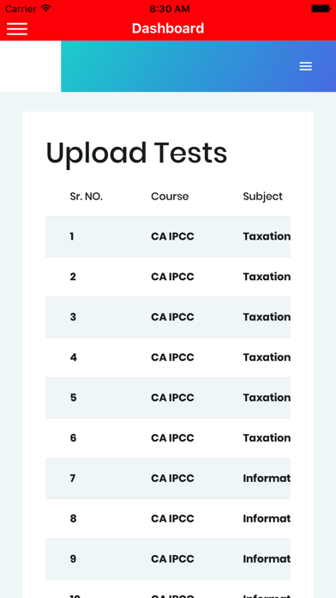Select CA IPCC in row 9
The height and width of the screenshot is (598, 336).
point(172,559)
